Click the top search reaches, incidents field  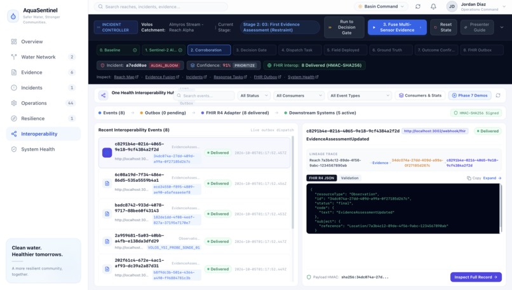[x=161, y=6]
